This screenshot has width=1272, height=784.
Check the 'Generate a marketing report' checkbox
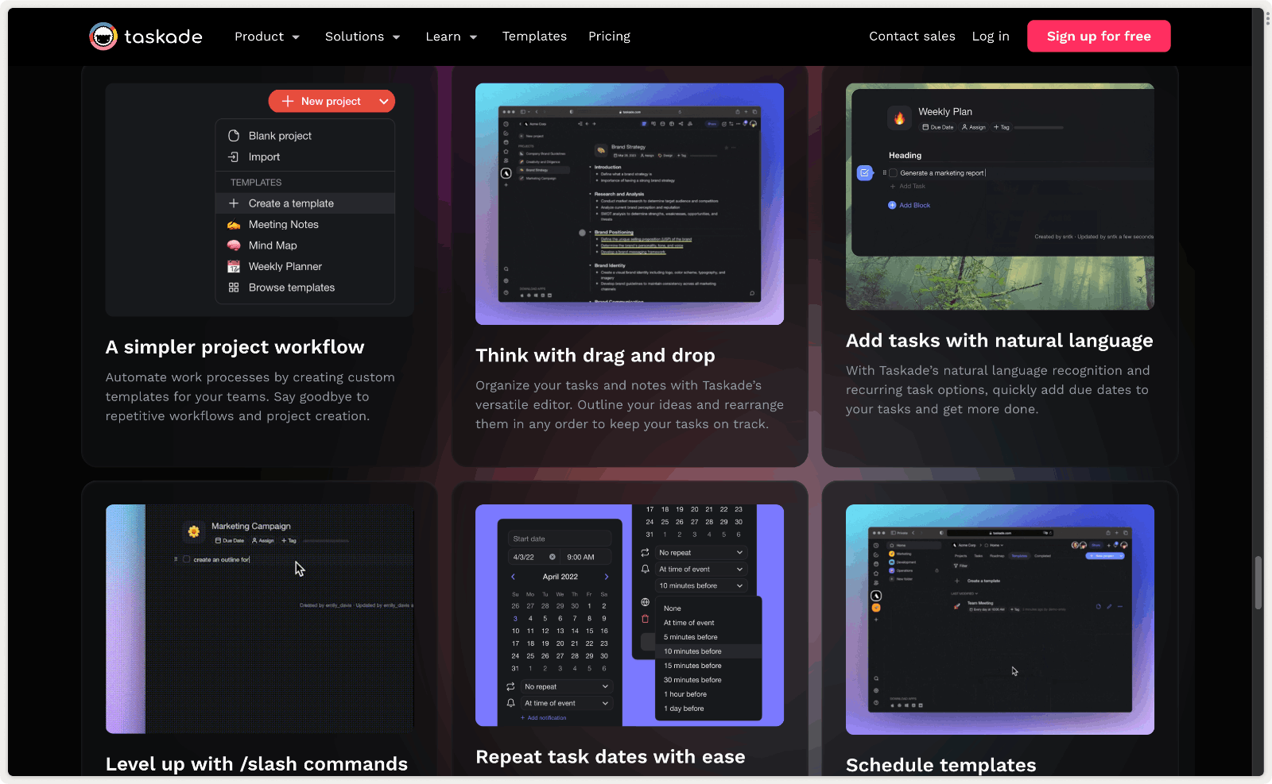click(x=894, y=173)
